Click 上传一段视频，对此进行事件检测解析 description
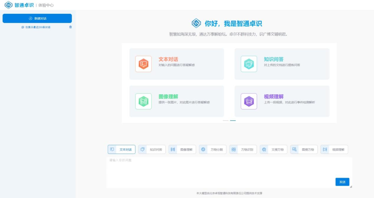Screen dimensions: 374x198 click(289, 102)
